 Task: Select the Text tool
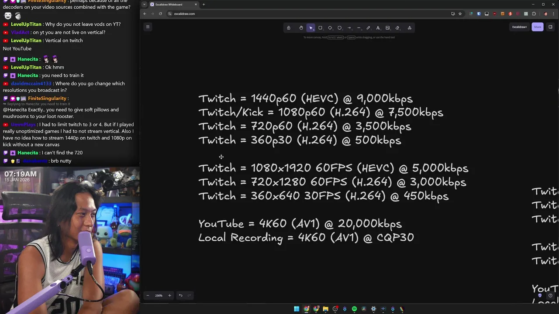coord(378,28)
